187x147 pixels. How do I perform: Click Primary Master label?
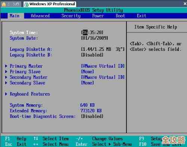coord(26,66)
